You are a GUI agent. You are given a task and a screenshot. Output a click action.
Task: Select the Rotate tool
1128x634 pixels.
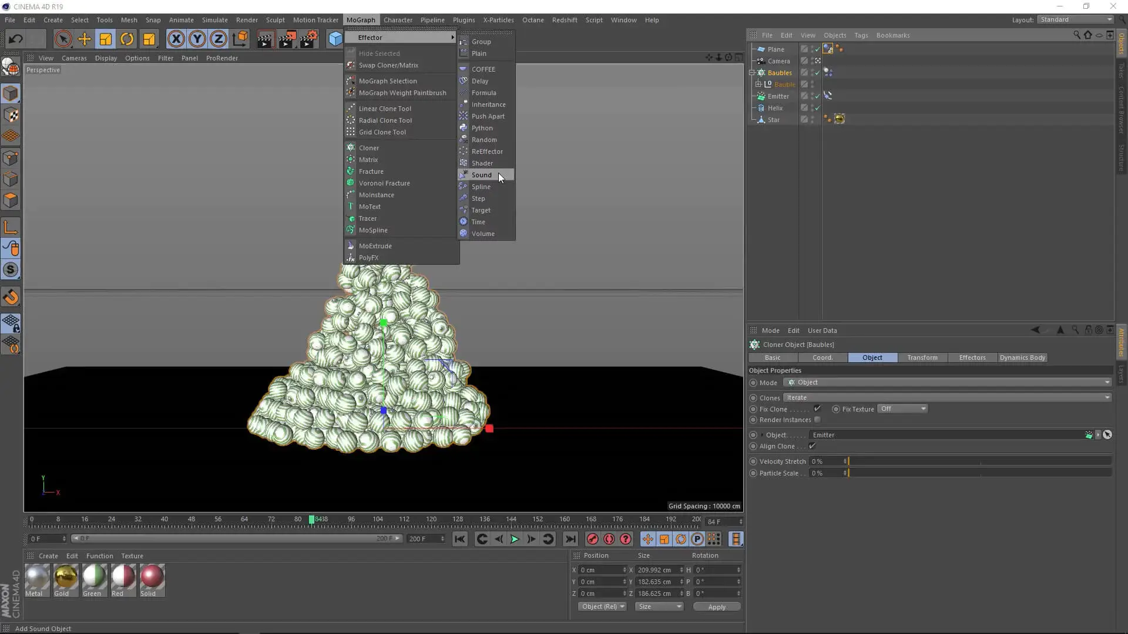[126, 39]
